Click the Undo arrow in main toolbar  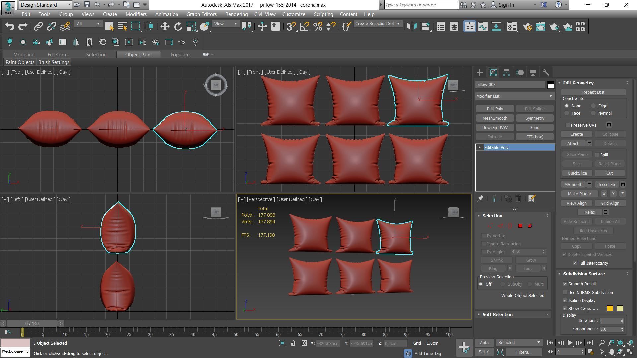click(x=10, y=27)
